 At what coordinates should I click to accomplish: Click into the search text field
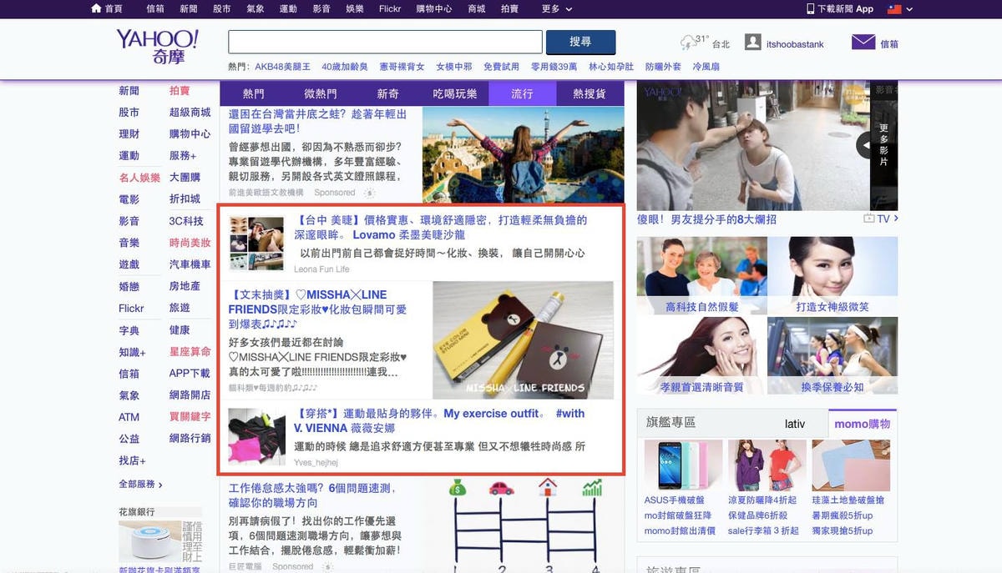385,42
